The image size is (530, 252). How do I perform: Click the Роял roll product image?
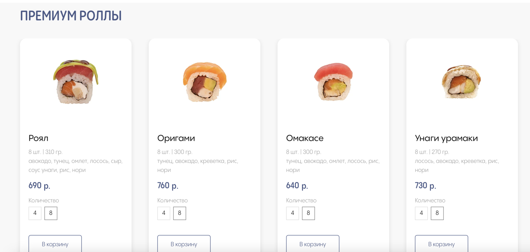[x=76, y=82]
